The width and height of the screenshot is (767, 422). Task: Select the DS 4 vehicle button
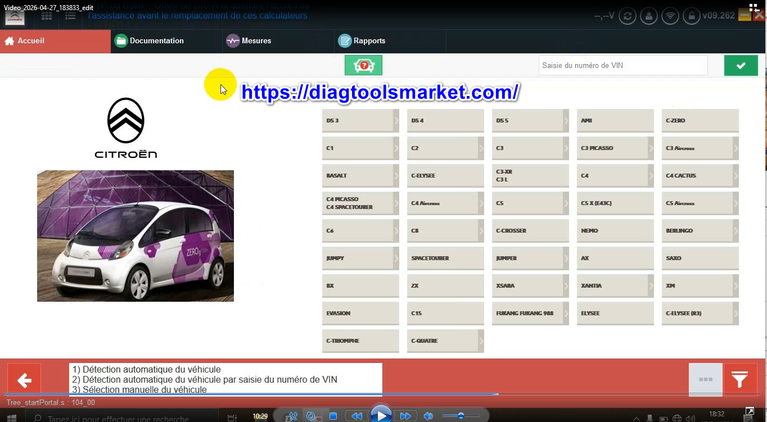point(445,121)
